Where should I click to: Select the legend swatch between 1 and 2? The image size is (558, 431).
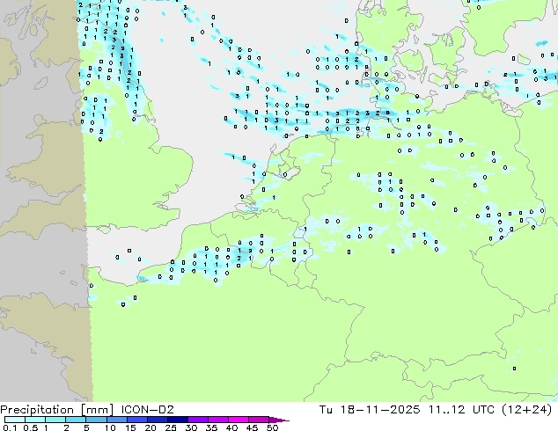(55, 420)
